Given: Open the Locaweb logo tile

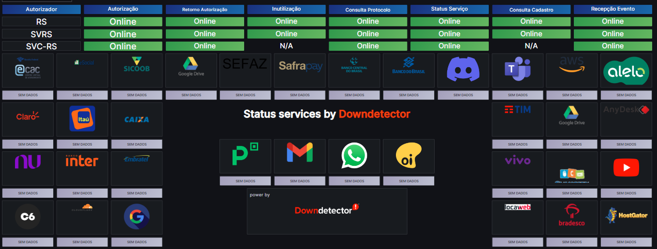Looking at the screenshot, I should (x=518, y=218).
